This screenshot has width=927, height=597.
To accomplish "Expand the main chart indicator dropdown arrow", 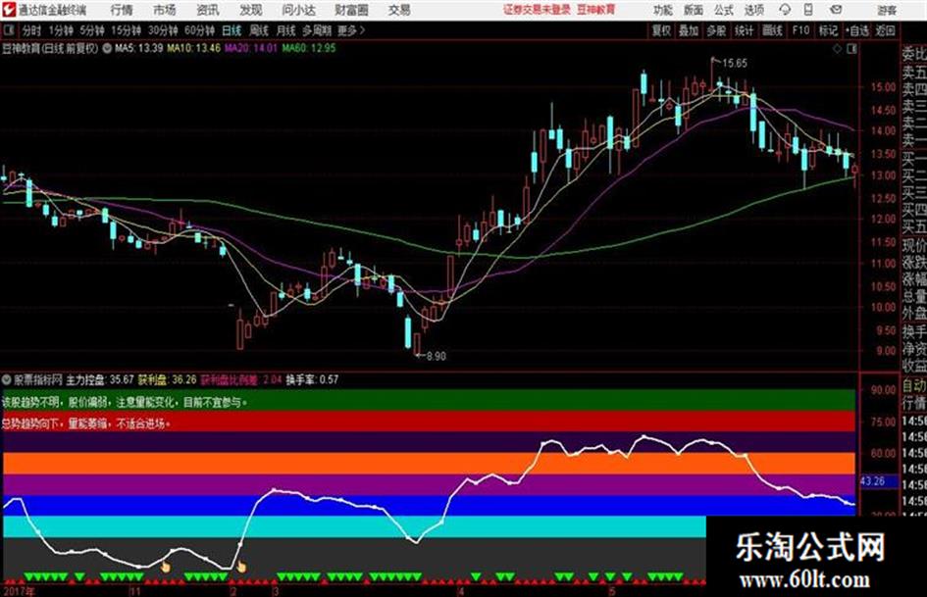I will point(107,48).
